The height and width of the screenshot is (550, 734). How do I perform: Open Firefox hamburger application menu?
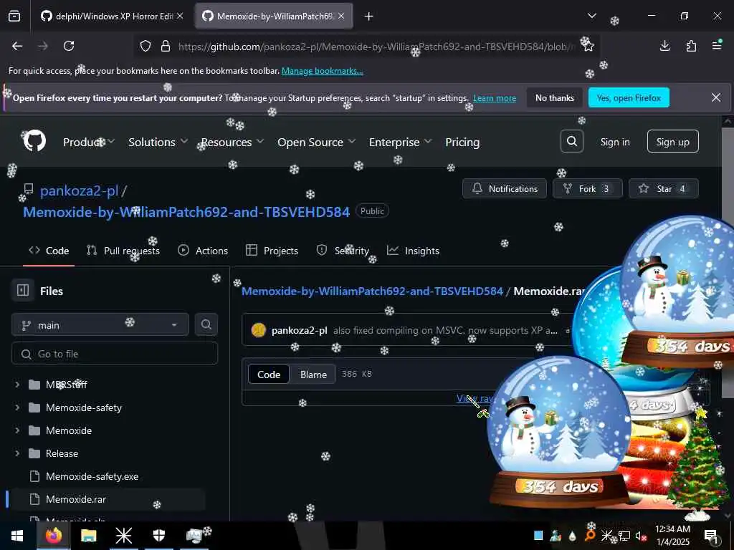pos(717,45)
